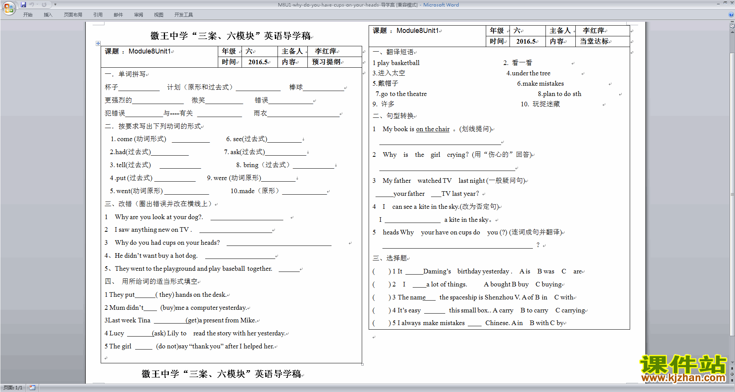Open the 审阅 ribbon tab

coord(139,15)
